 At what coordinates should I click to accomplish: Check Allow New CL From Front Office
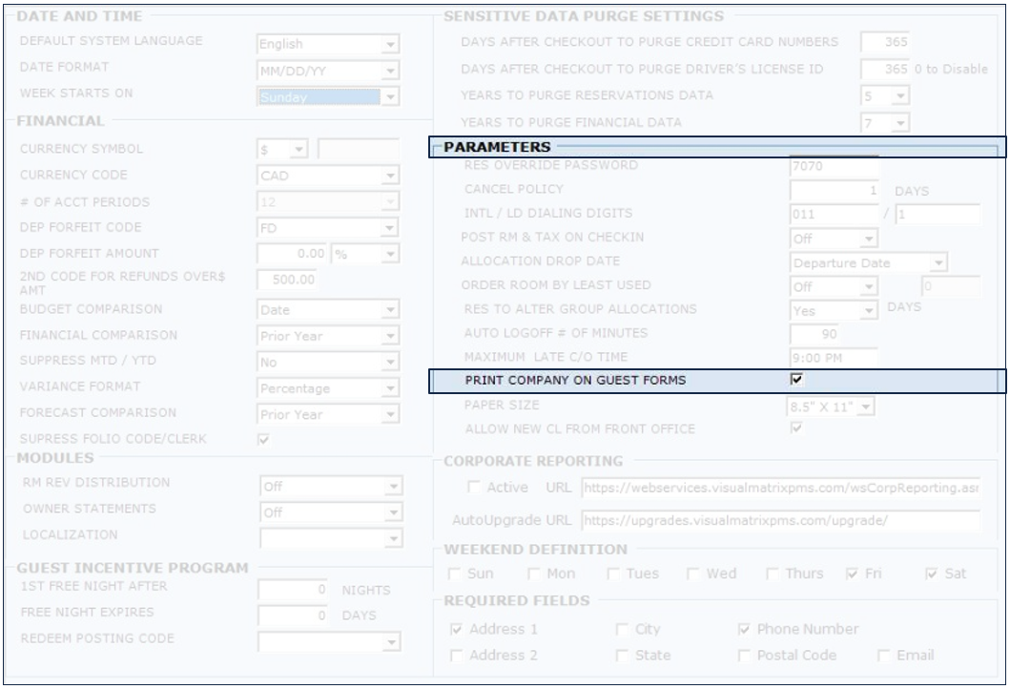[x=797, y=428]
